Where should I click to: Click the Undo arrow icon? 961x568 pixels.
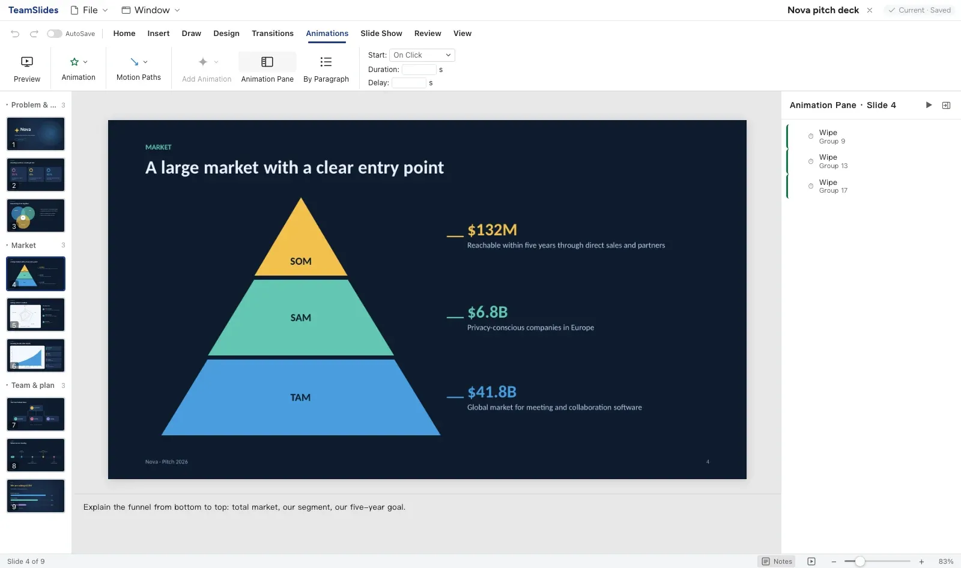click(x=15, y=34)
